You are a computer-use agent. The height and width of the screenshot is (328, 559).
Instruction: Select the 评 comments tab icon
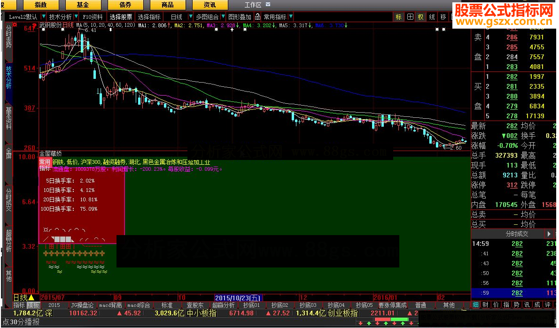(x=548, y=305)
